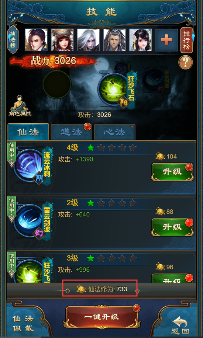The image size is (203, 338).
Task: Select the 仙法 tab
Action: click(x=28, y=132)
